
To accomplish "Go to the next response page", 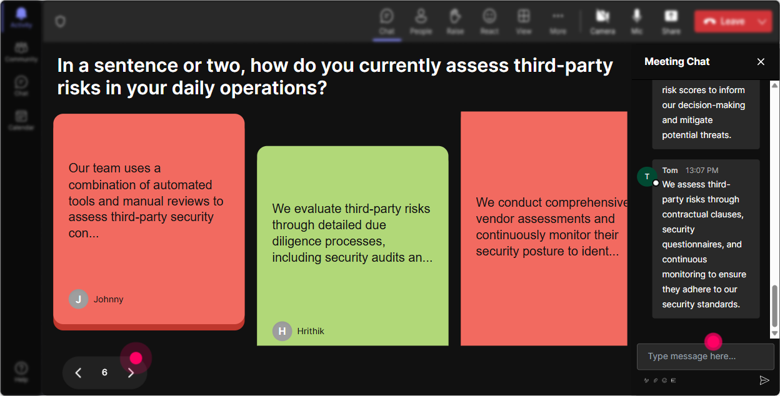I will (x=131, y=372).
